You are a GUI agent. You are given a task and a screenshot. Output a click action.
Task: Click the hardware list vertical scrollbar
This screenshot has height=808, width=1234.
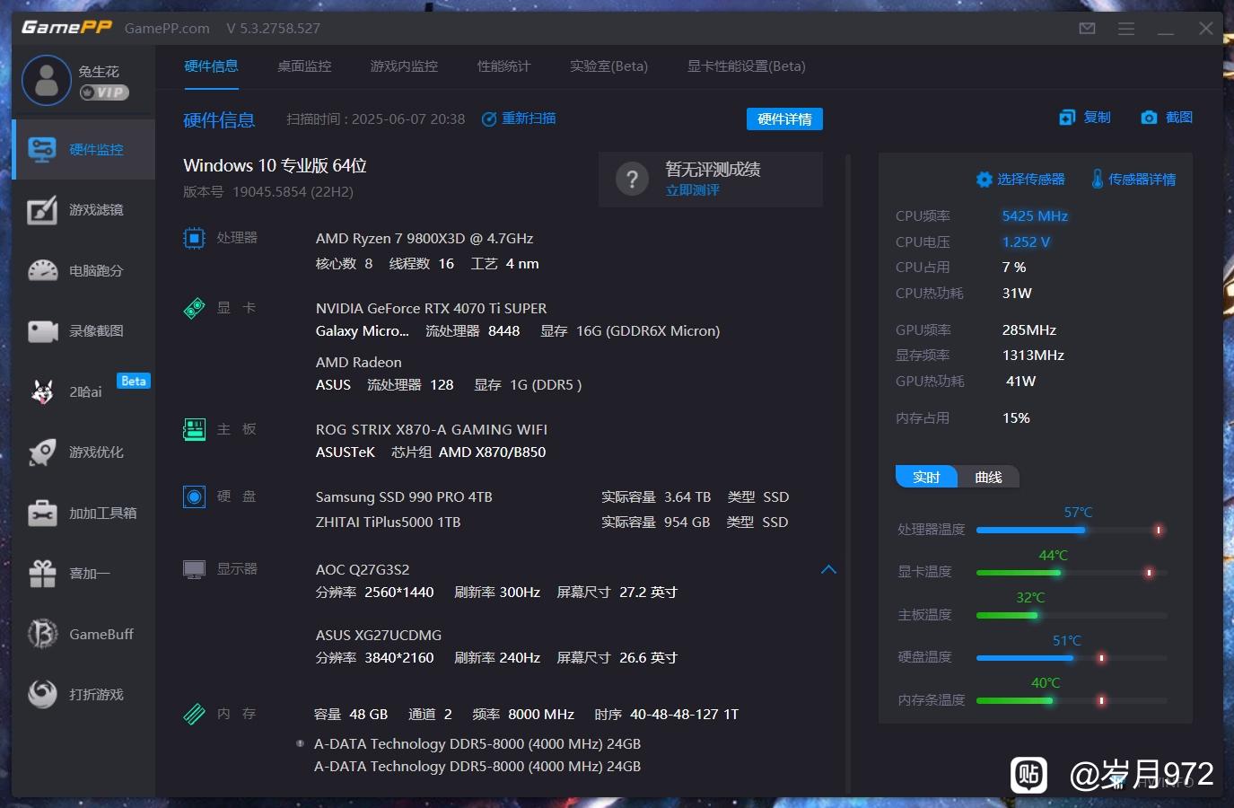point(848,473)
